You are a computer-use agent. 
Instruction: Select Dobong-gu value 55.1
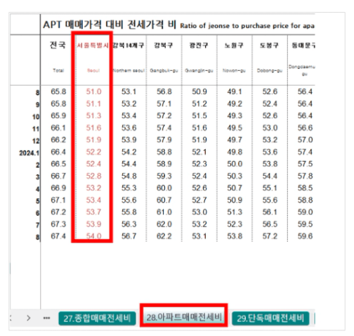[x=270, y=188]
